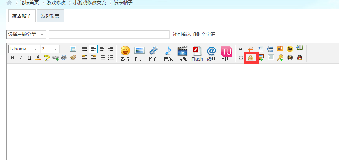Image resolution: width=339 pixels, height=160 pixels.
Task: Paste content from Word document
Action: (260, 49)
